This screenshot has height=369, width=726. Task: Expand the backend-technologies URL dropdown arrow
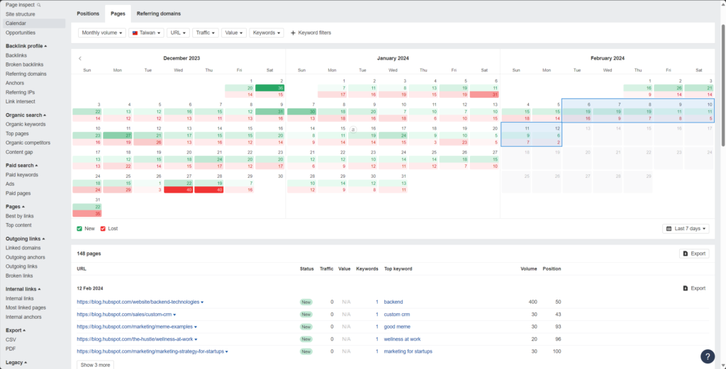click(x=202, y=302)
